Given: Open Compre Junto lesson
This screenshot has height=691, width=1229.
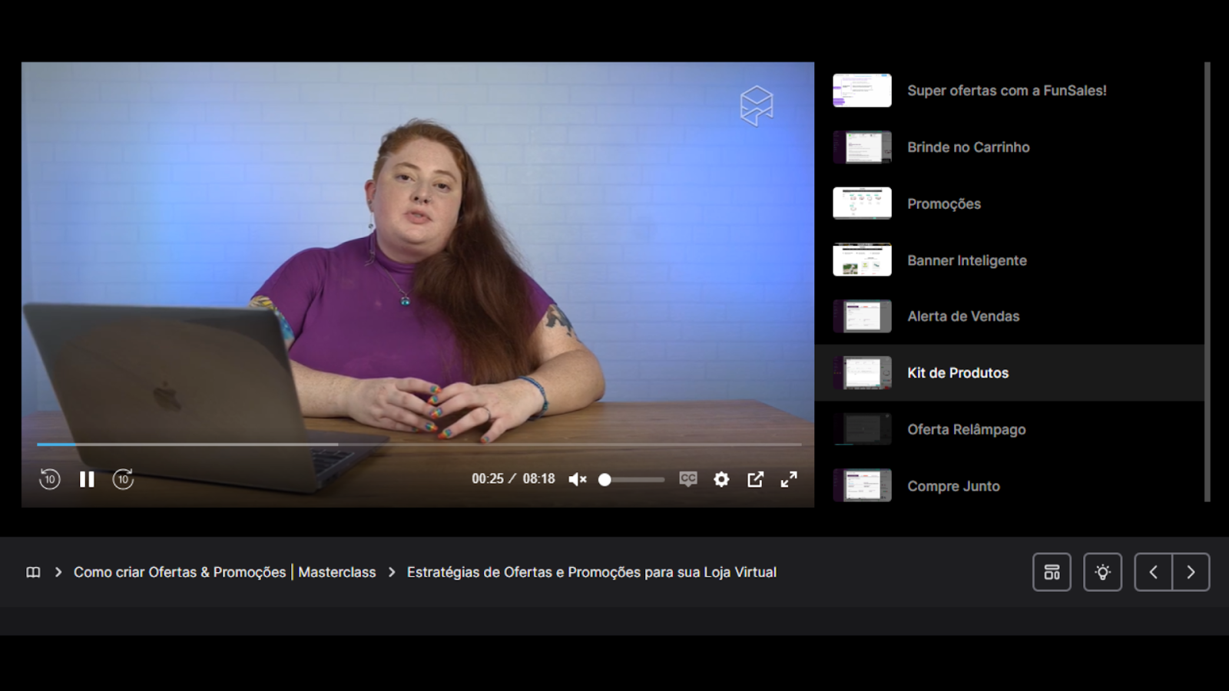Looking at the screenshot, I should point(1009,486).
